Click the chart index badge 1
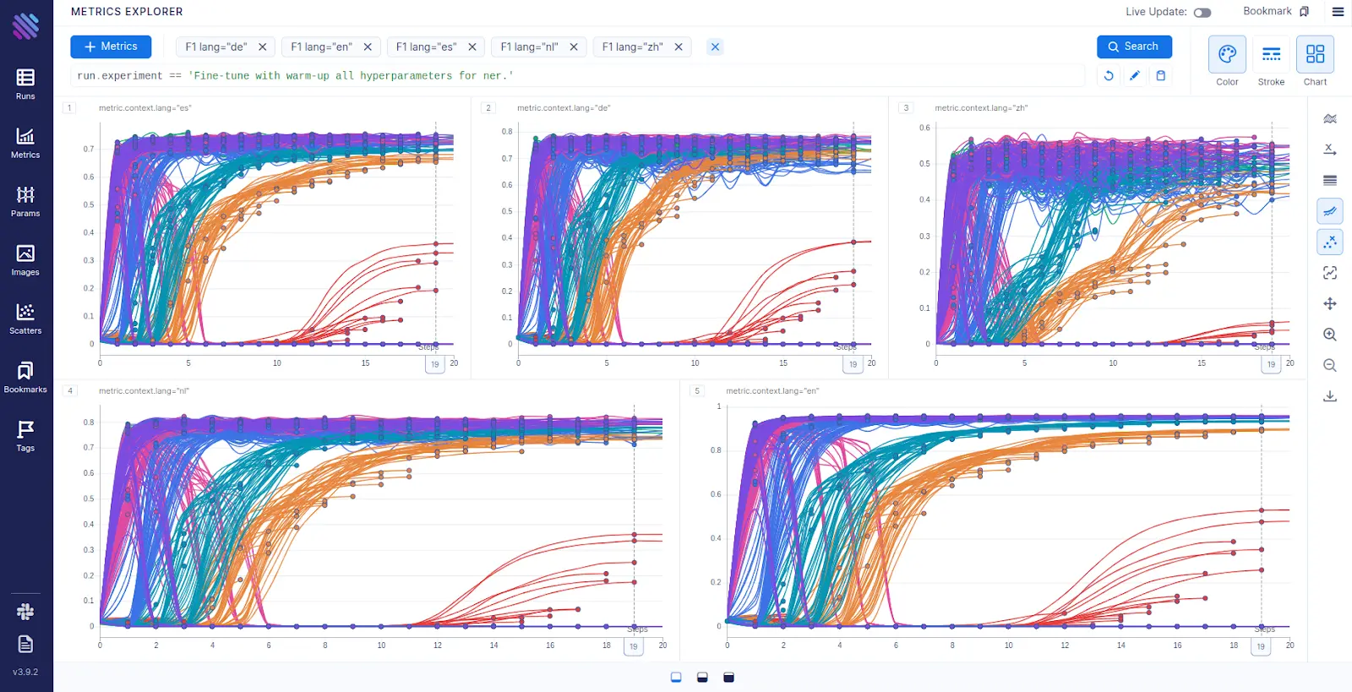Screen dimensions: 1352x692 coord(69,108)
